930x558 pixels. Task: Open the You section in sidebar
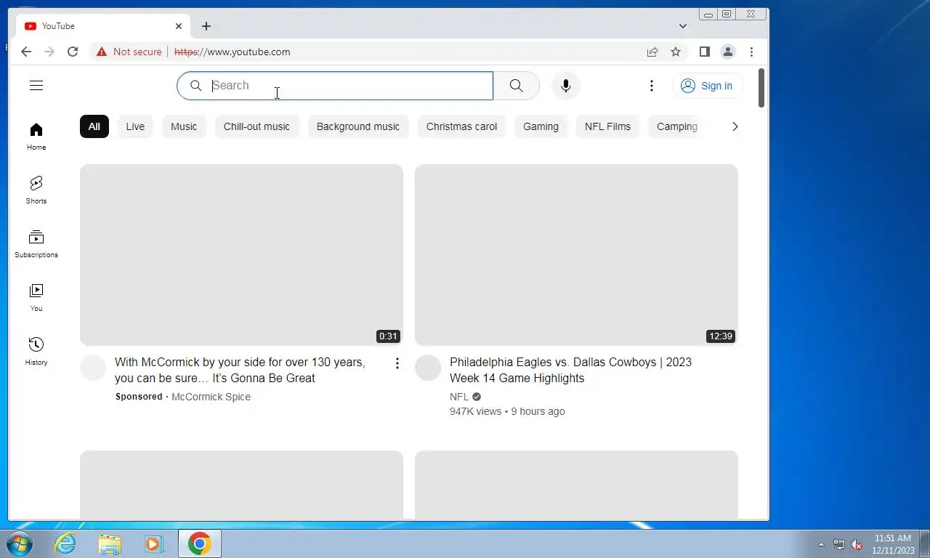pos(36,298)
